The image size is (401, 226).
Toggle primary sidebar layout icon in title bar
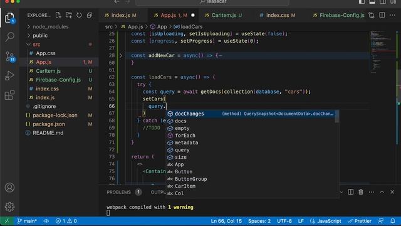[362, 2]
